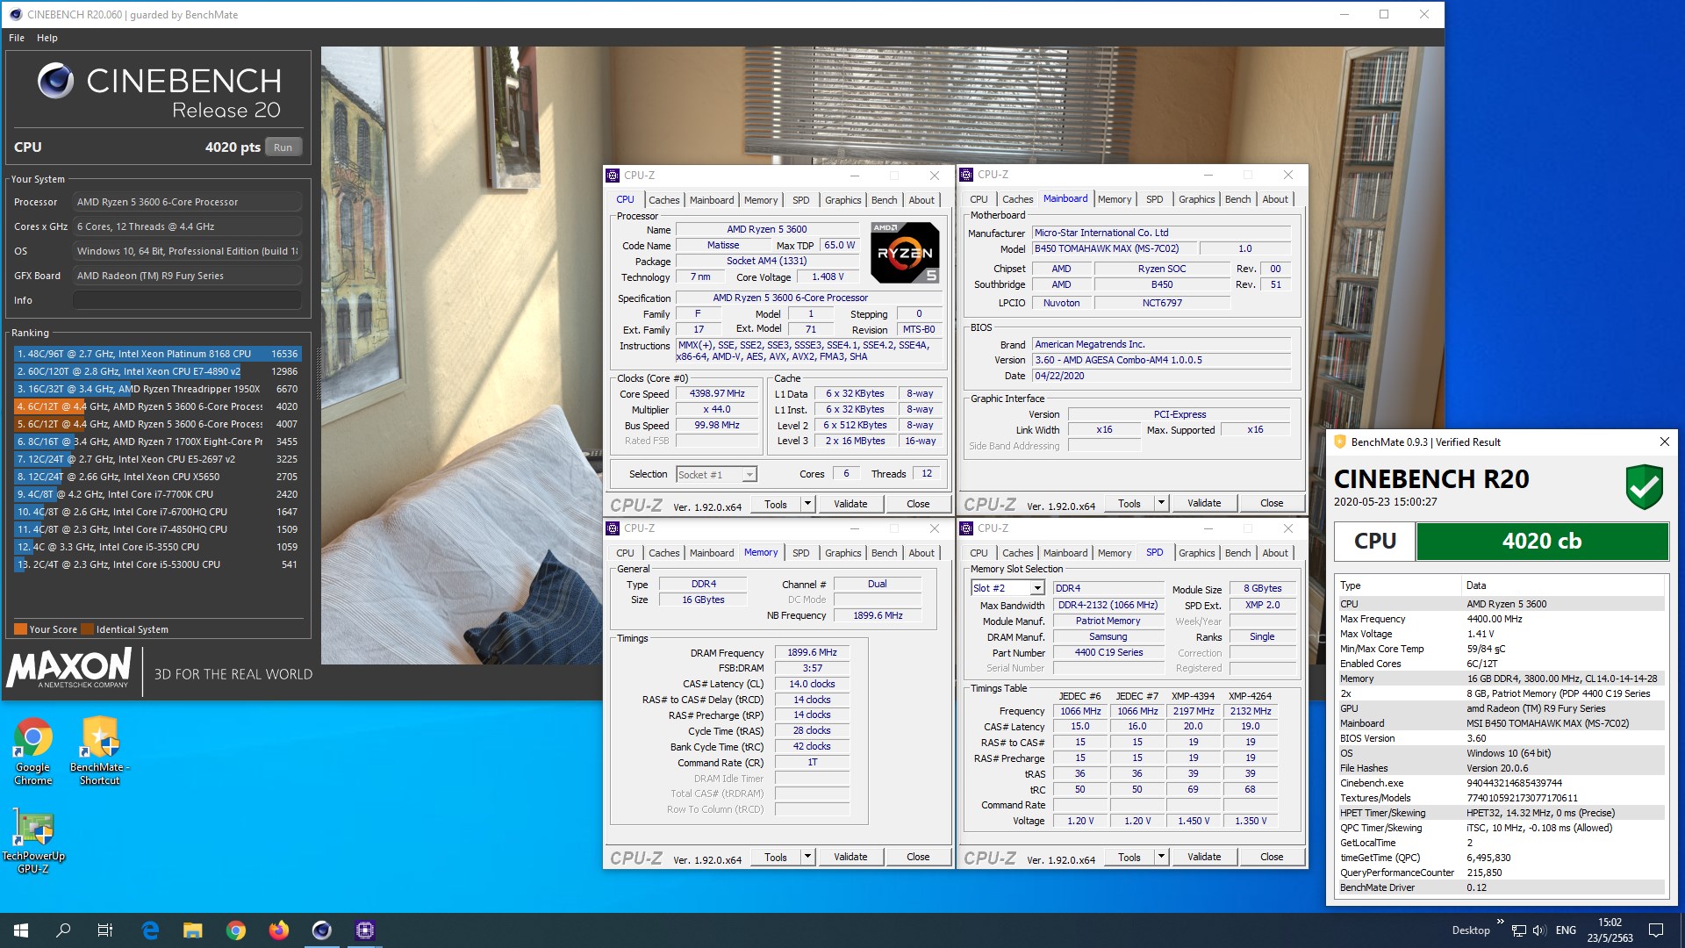Click Validate in Memory CPU-Z window
This screenshot has height=948, width=1685.
click(850, 857)
